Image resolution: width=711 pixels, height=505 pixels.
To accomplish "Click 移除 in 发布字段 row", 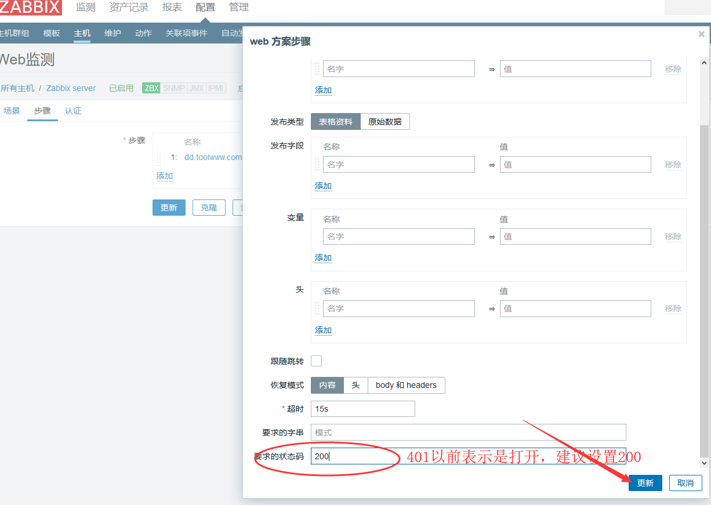I will pyautogui.click(x=673, y=165).
